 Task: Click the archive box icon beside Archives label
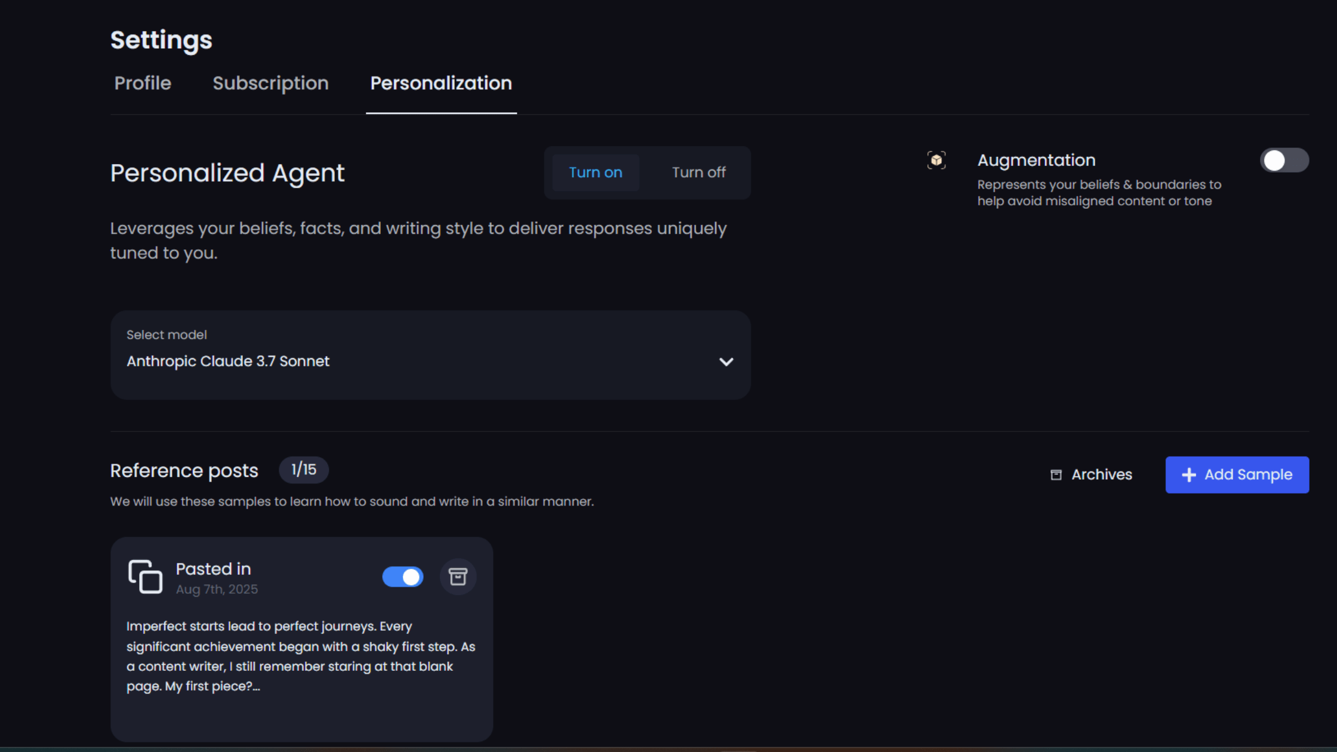click(1056, 474)
